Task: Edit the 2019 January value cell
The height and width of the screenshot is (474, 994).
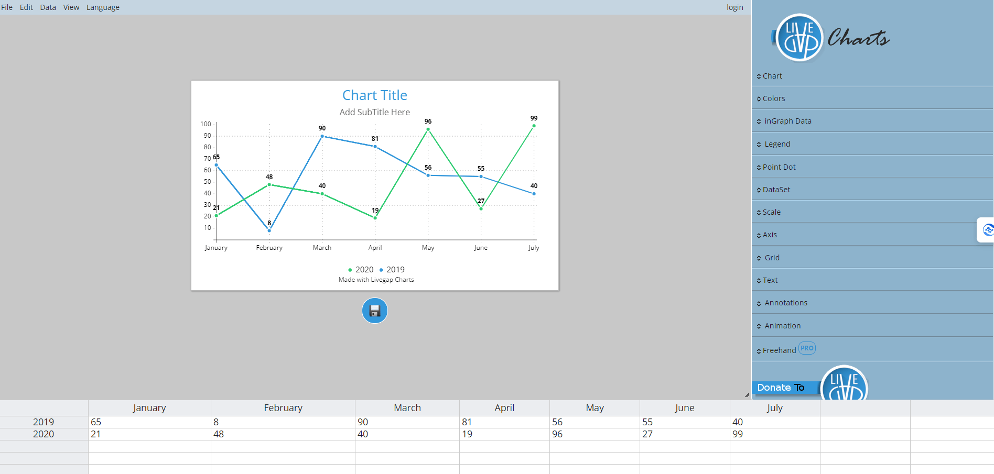Action: [149, 422]
